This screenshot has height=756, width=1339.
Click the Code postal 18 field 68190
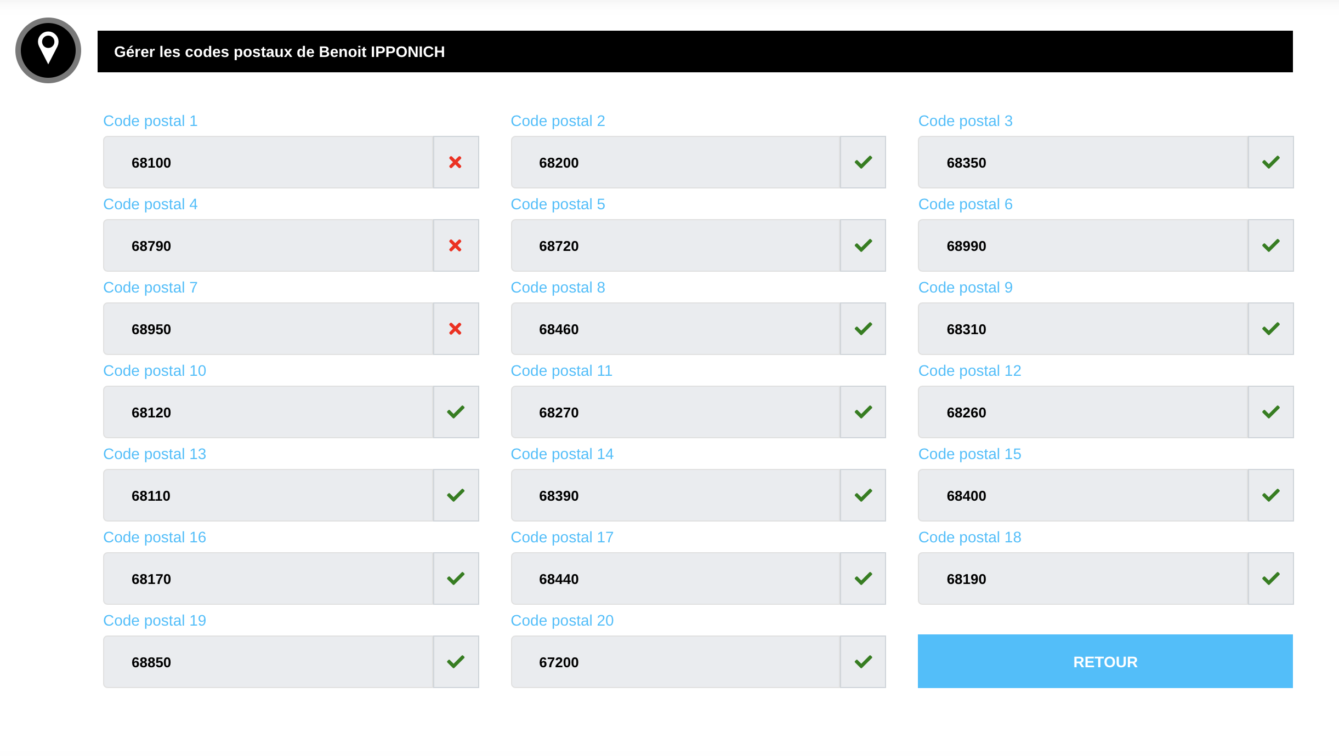tap(1083, 579)
